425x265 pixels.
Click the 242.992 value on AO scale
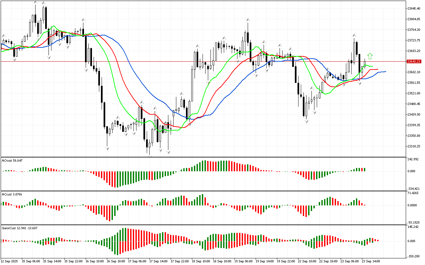coord(413,159)
